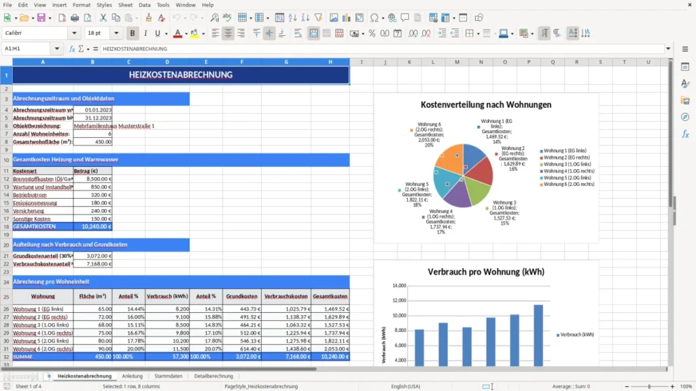Open the underline style dropdown arrow

click(166, 34)
